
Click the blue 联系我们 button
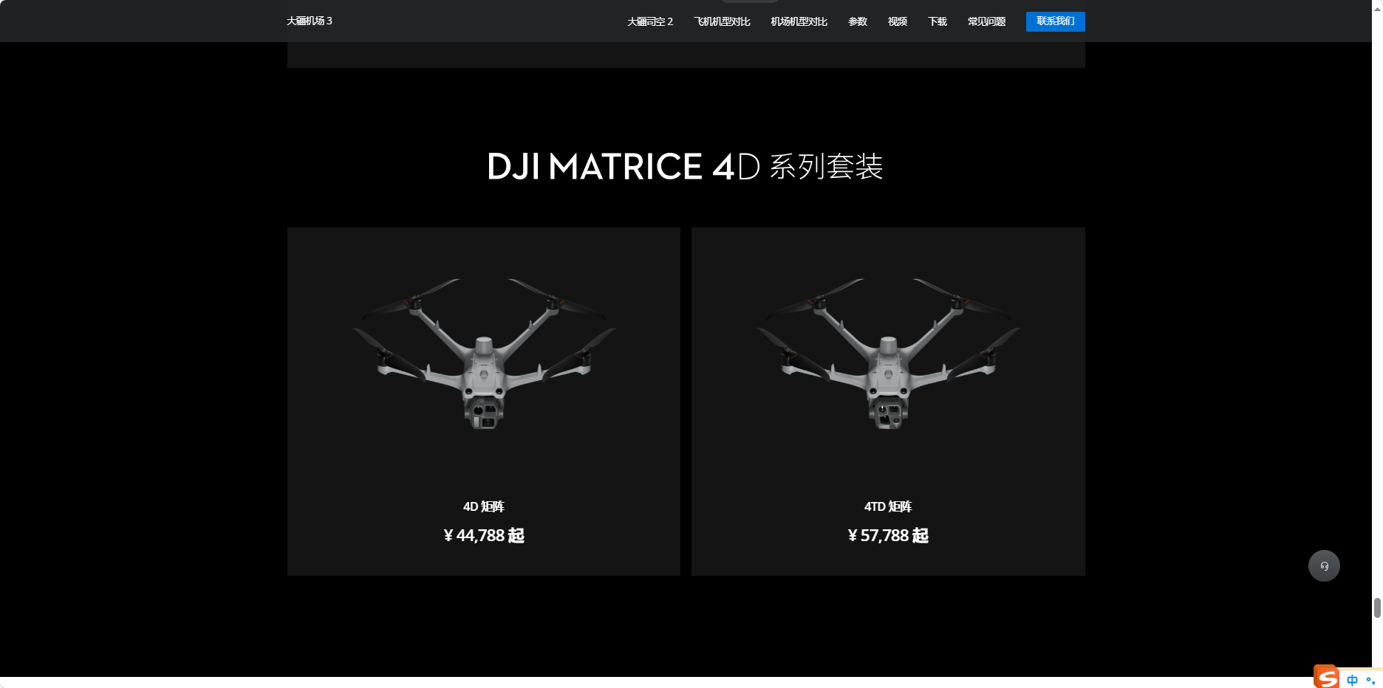pos(1055,21)
